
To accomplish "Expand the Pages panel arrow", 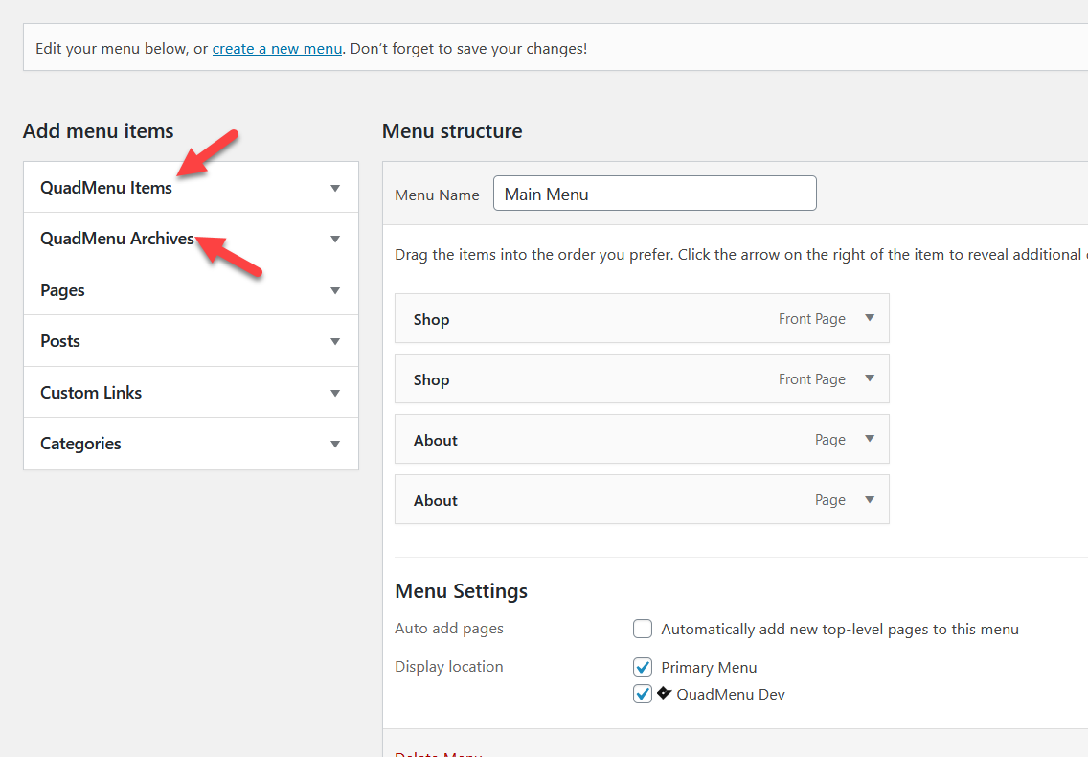I will [x=335, y=291].
